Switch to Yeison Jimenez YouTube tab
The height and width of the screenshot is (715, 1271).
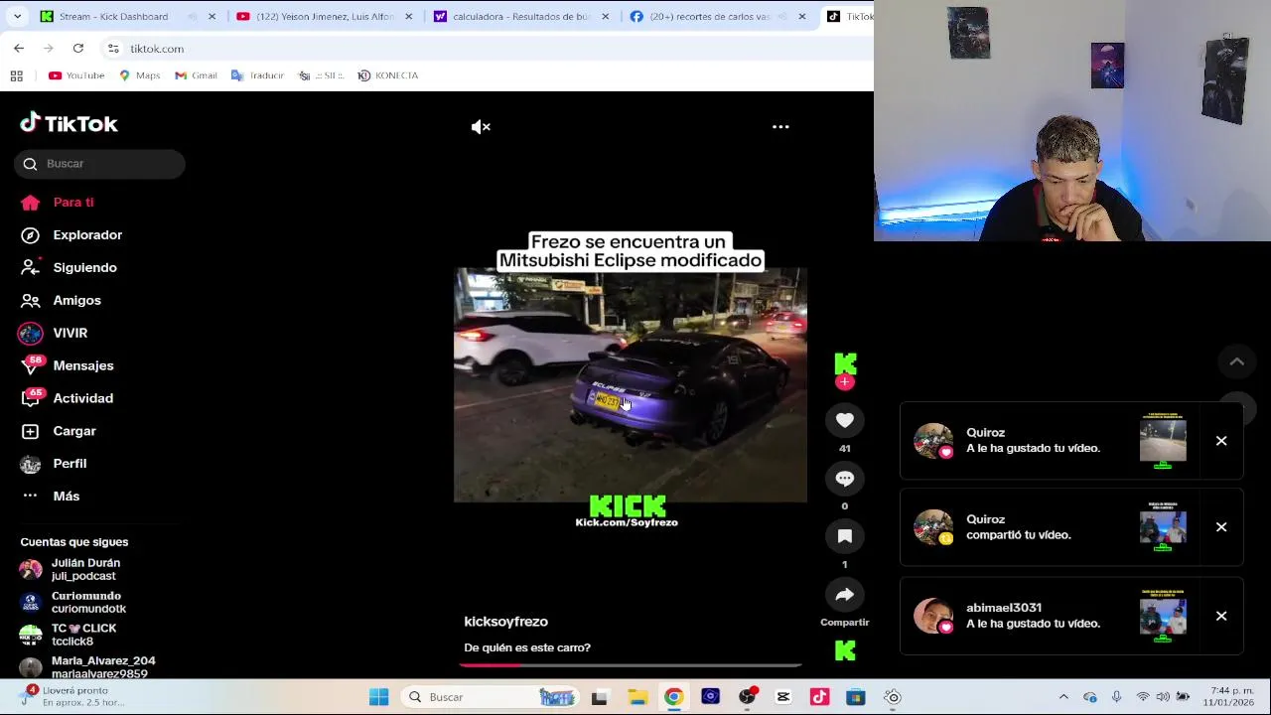tap(325, 16)
